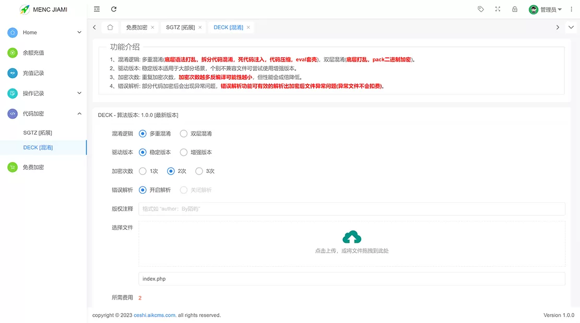The width and height of the screenshot is (580, 323).
Task: Open the tag icon in header
Action: coord(481,9)
